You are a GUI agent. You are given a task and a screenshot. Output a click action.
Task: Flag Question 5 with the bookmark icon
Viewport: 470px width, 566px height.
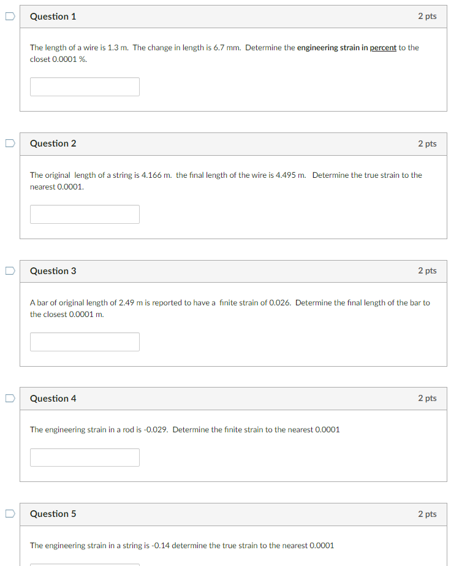click(x=10, y=513)
